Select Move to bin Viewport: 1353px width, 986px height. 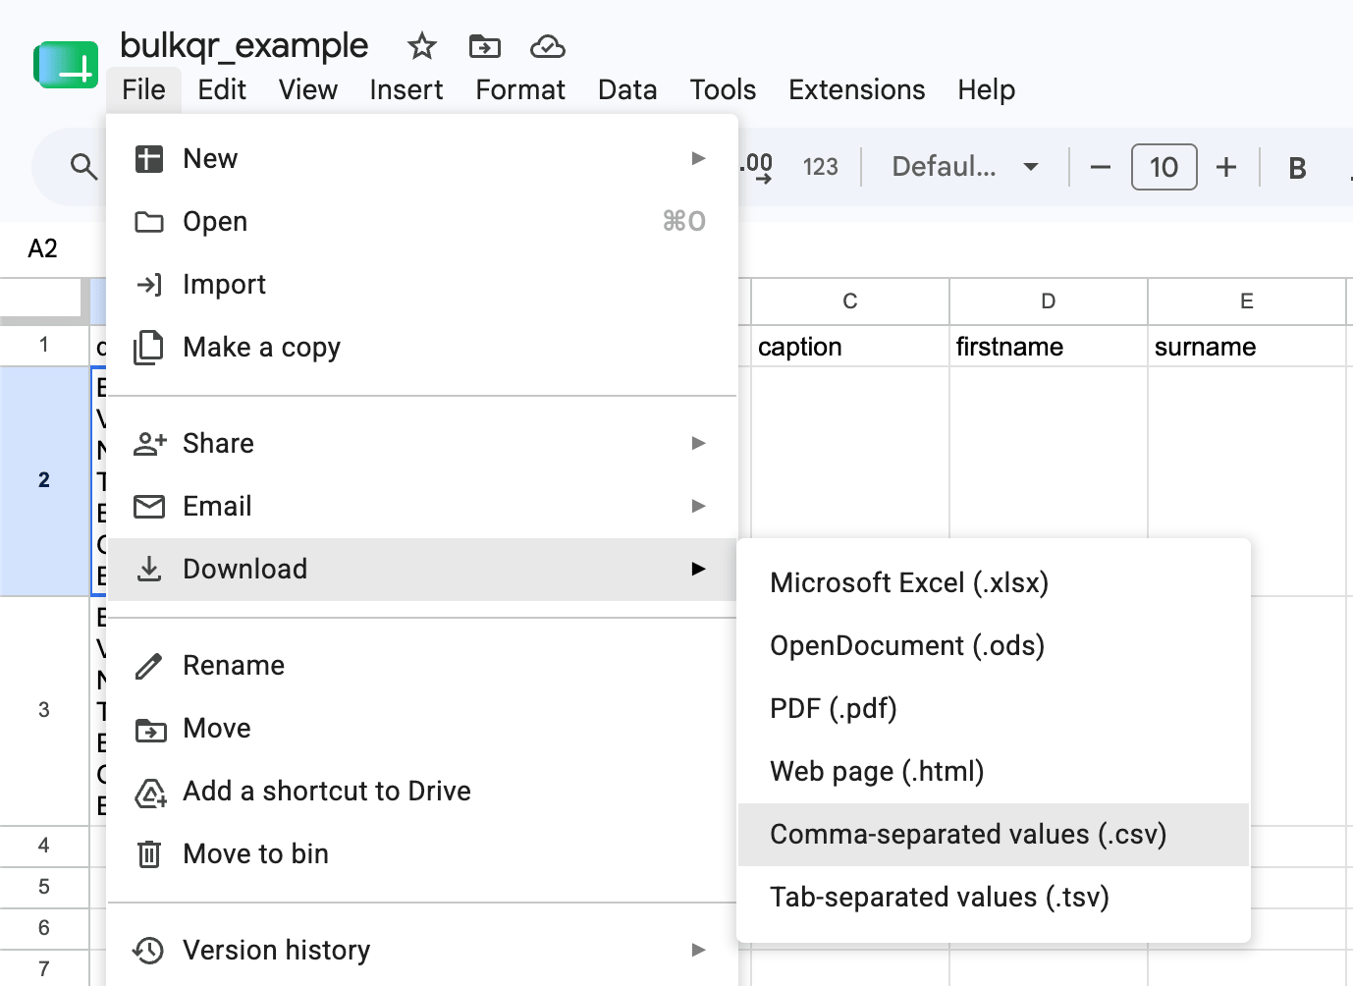pyautogui.click(x=422, y=853)
